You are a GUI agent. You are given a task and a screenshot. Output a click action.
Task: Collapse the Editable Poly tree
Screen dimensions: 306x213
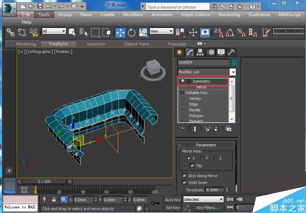coord(182,93)
